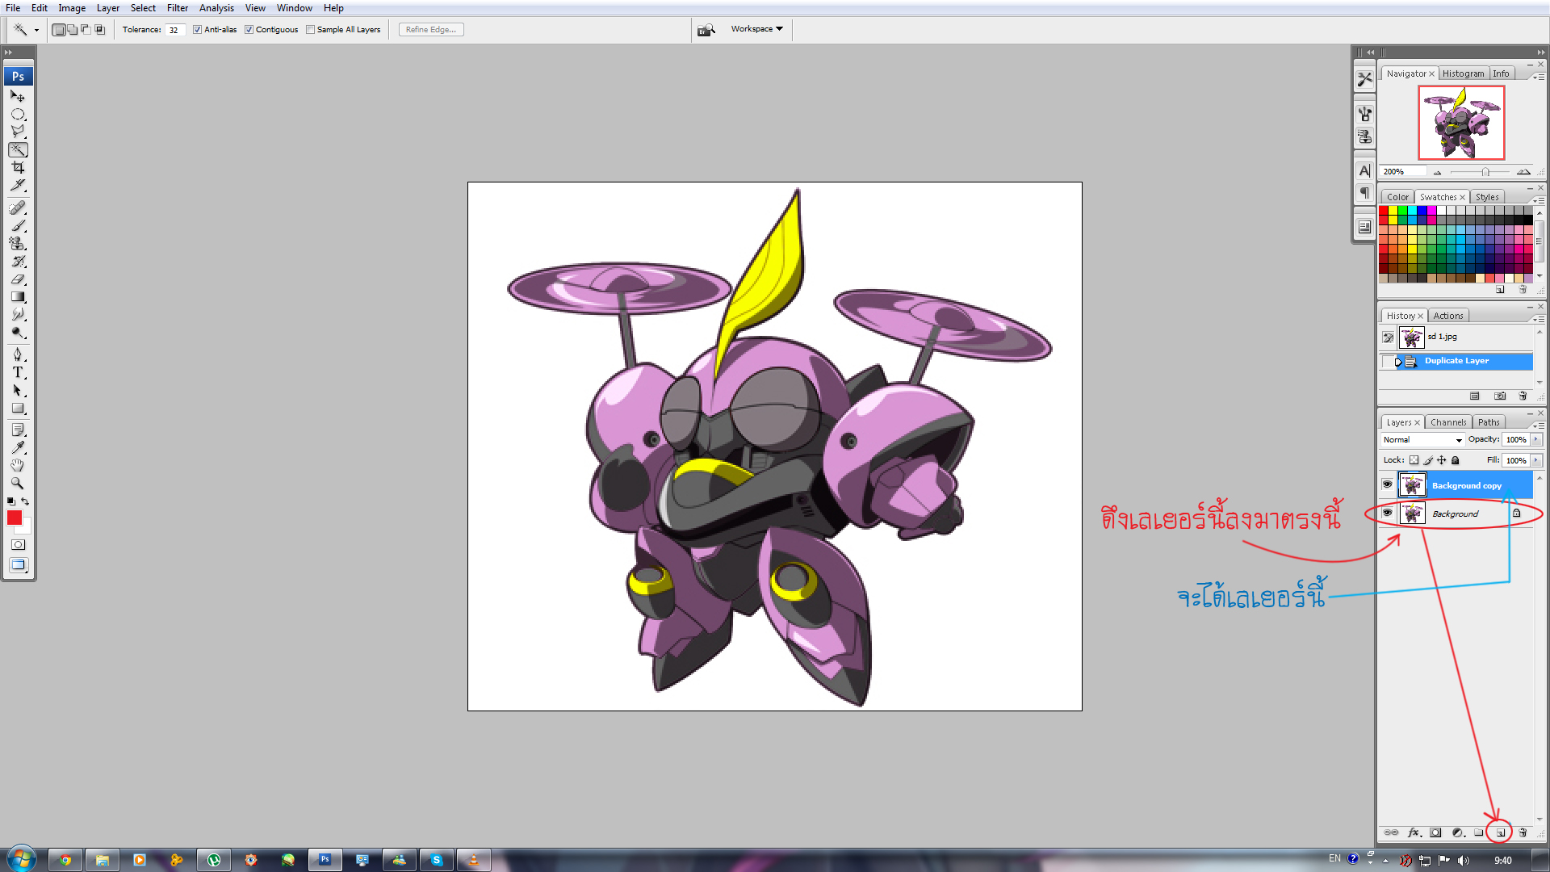Image resolution: width=1550 pixels, height=872 pixels.
Task: Open Skype from the taskbar
Action: pyautogui.click(x=436, y=860)
